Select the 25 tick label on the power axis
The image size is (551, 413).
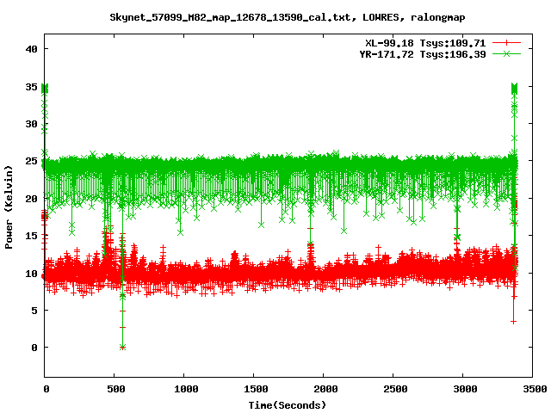[x=31, y=161]
